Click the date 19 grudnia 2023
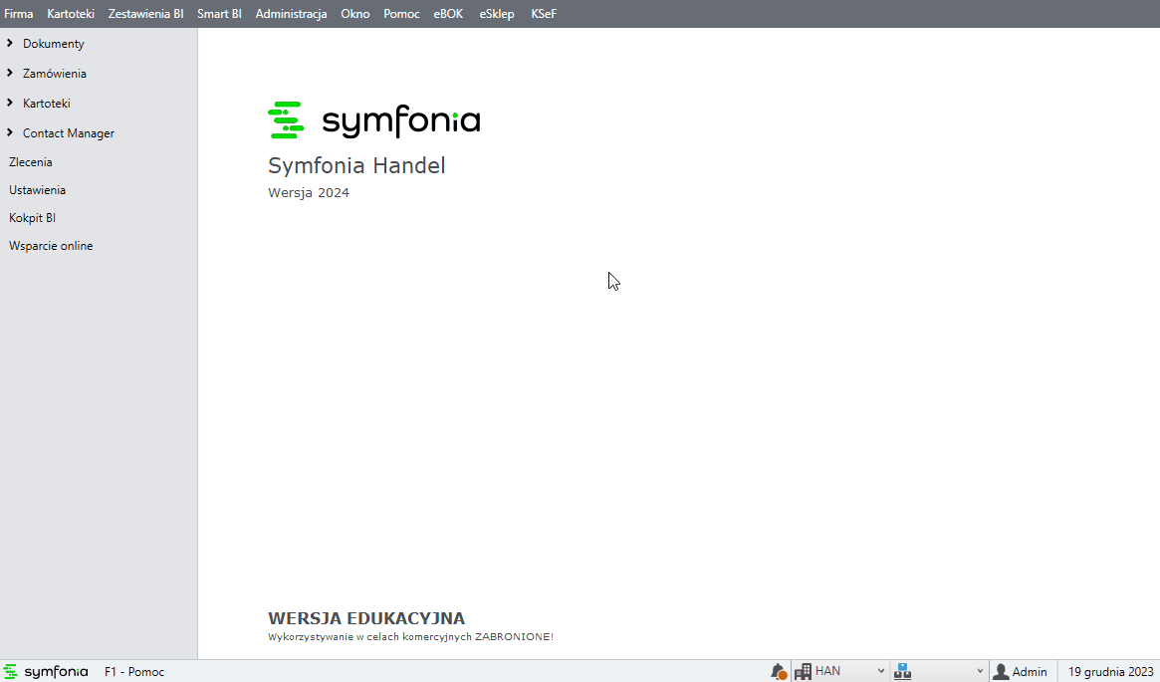1160x682 pixels. point(1110,672)
